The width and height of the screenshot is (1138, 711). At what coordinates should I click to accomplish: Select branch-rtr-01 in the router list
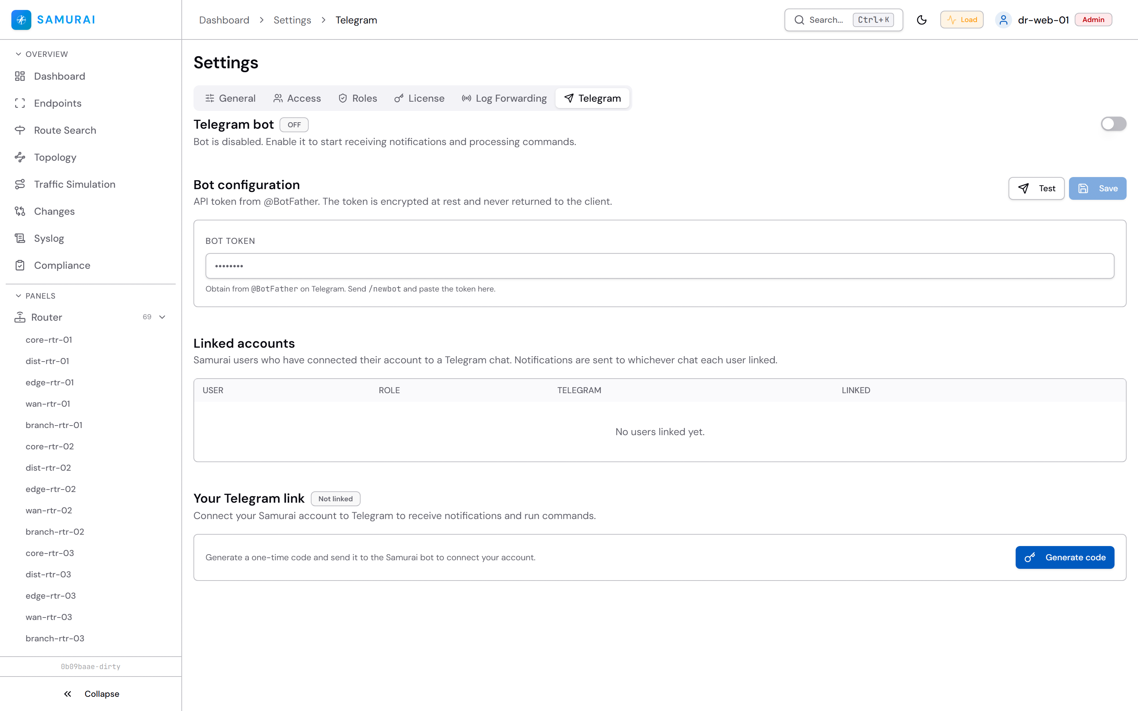pos(54,425)
